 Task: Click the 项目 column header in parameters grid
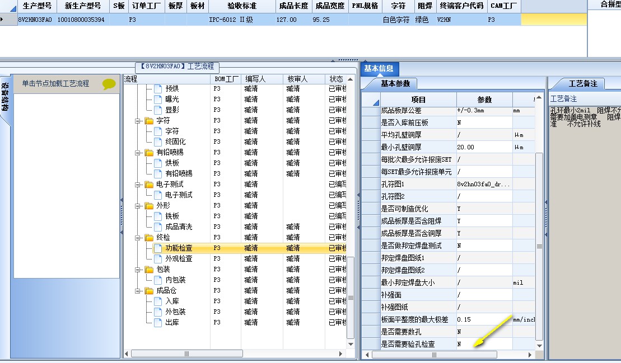click(x=418, y=100)
